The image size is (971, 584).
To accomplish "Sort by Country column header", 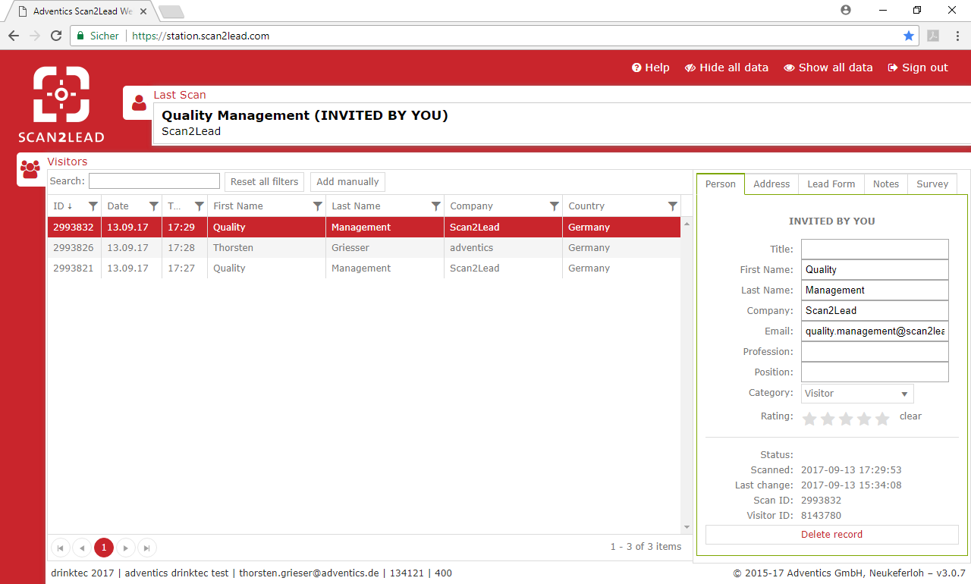I will tap(586, 206).
